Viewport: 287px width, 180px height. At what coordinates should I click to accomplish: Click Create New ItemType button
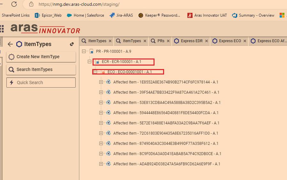[x=41, y=57]
